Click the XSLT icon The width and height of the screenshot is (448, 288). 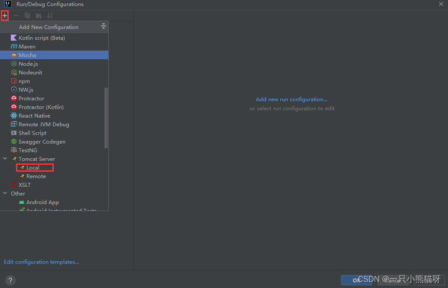click(x=14, y=185)
